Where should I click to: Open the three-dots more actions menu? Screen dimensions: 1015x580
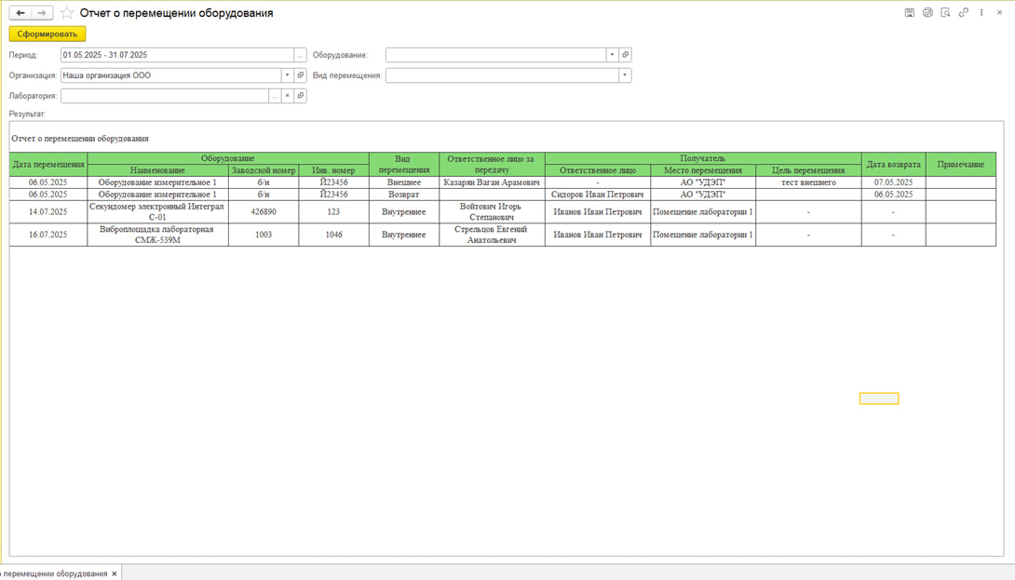coord(981,12)
